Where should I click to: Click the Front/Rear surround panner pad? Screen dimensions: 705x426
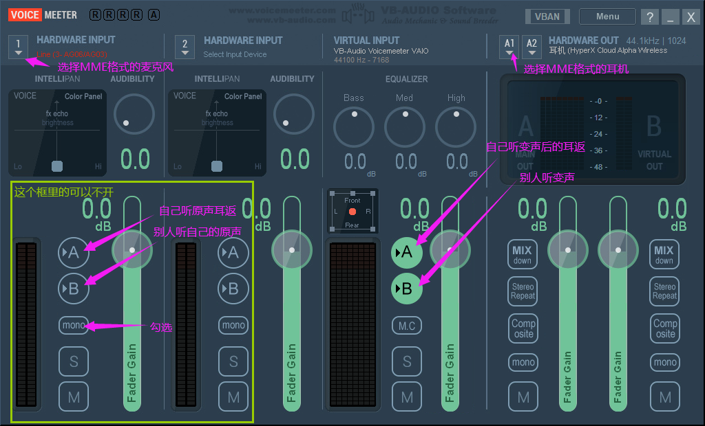pyautogui.click(x=352, y=212)
